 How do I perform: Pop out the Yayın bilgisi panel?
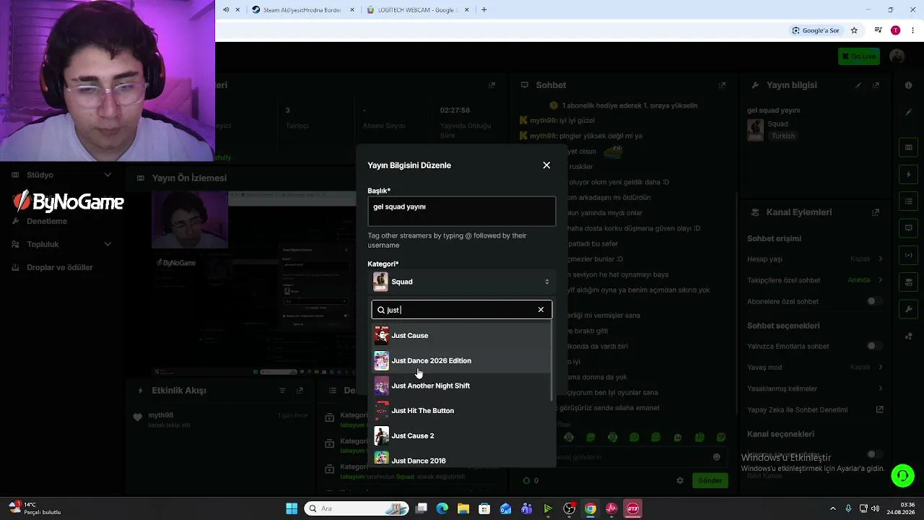876,85
